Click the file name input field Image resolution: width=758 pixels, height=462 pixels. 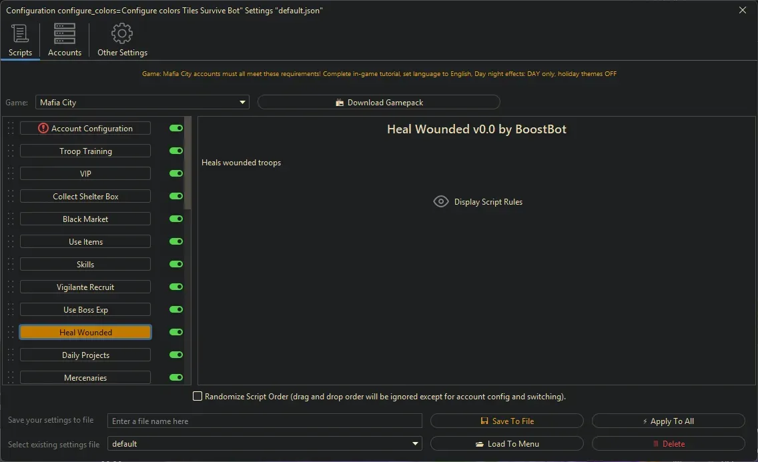pos(265,421)
